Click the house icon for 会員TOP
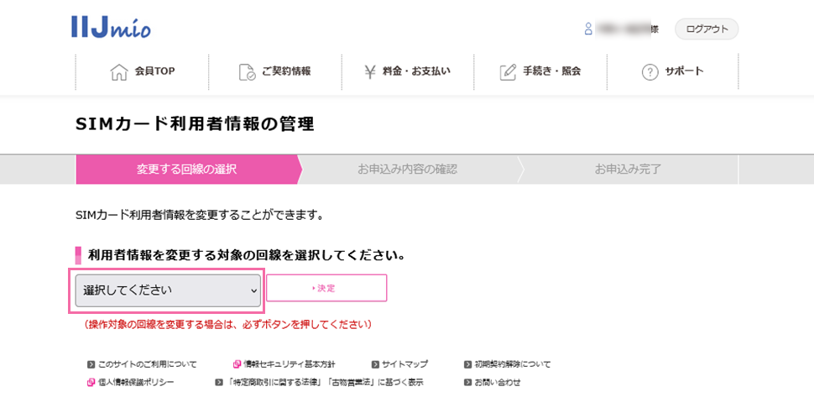Screen dimensions: 814x397 tap(119, 72)
